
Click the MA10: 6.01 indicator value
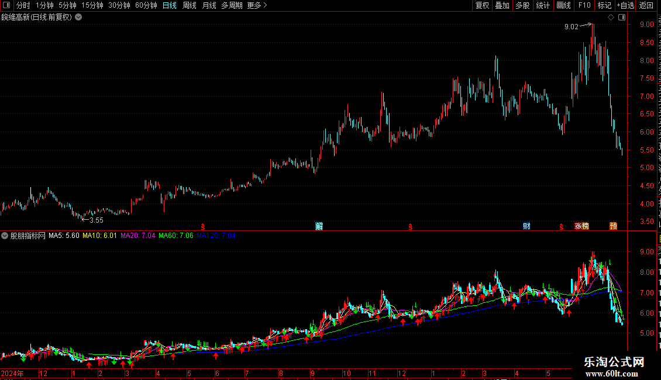point(99,236)
